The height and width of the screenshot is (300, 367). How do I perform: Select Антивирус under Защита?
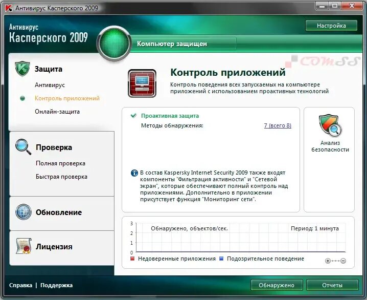50,85
